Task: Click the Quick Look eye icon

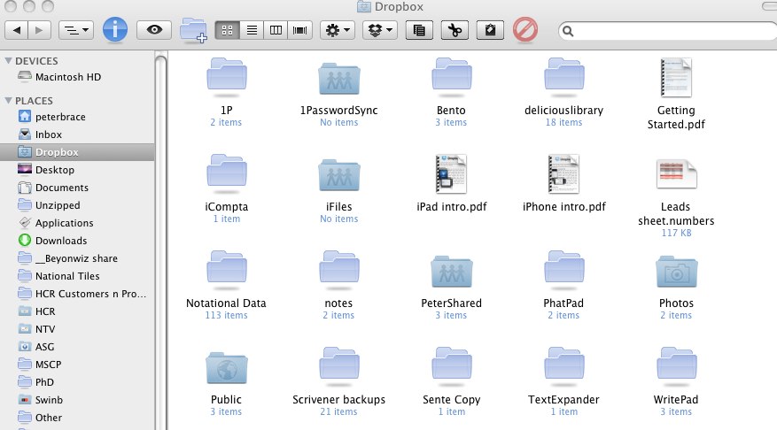Action: (154, 30)
